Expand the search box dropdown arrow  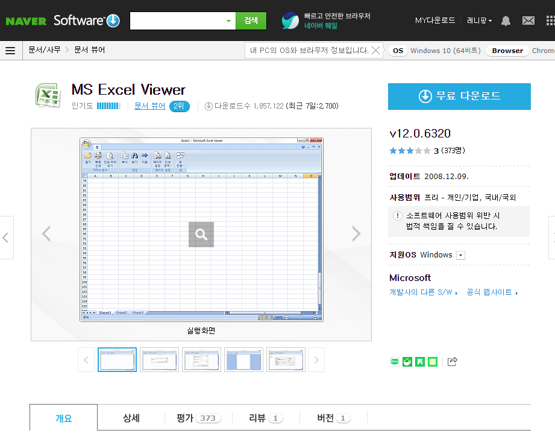click(228, 21)
